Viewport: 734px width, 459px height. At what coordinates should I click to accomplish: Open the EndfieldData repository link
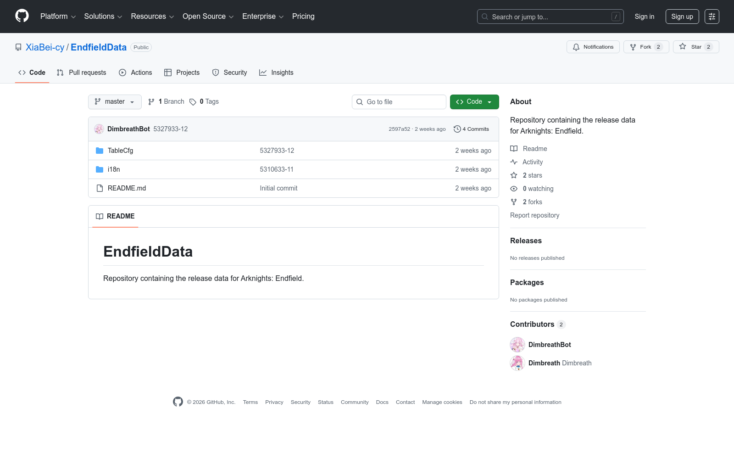point(99,47)
